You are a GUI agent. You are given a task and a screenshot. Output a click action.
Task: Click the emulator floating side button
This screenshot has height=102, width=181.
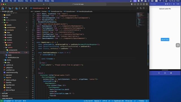coord(178,45)
